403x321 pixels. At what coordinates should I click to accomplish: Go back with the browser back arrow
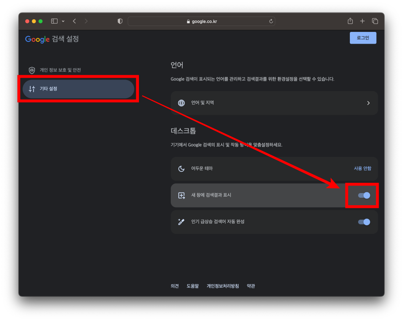point(74,21)
